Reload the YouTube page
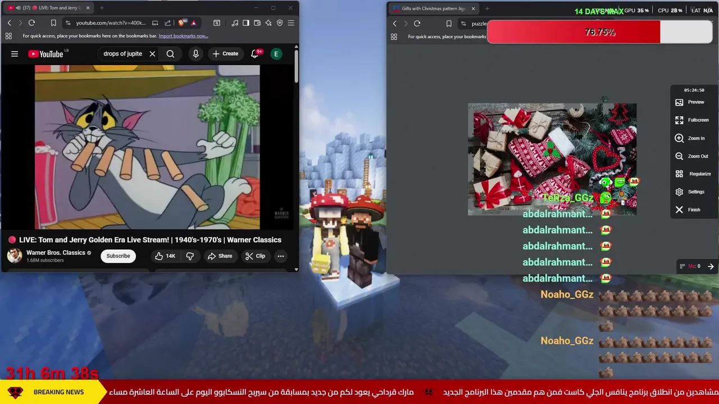Image resolution: width=719 pixels, height=404 pixels. click(x=31, y=23)
